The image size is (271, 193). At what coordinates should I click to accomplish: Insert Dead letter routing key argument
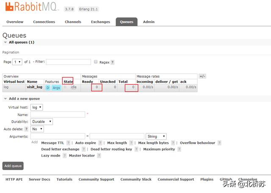coord(111,149)
